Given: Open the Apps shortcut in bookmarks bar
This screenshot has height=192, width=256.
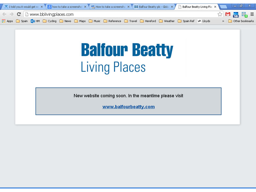Looking at the screenshot, I should (x=7, y=21).
